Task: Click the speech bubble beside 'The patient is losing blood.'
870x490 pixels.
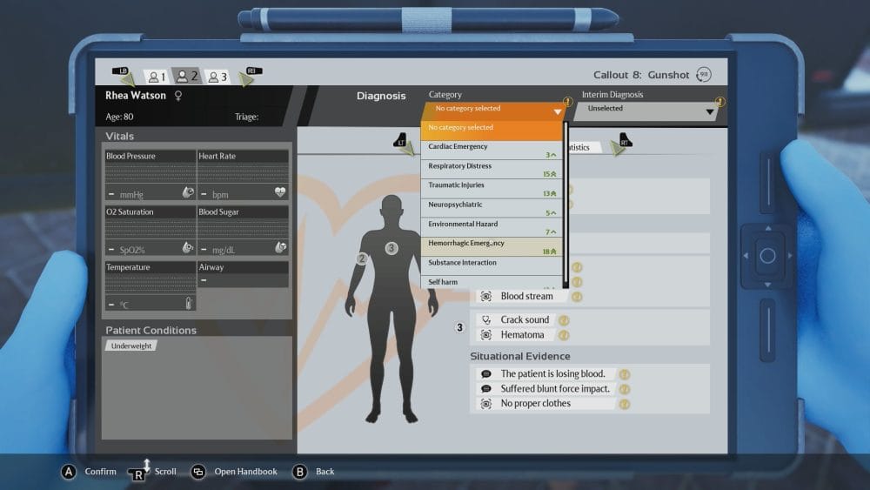Action: [485, 374]
